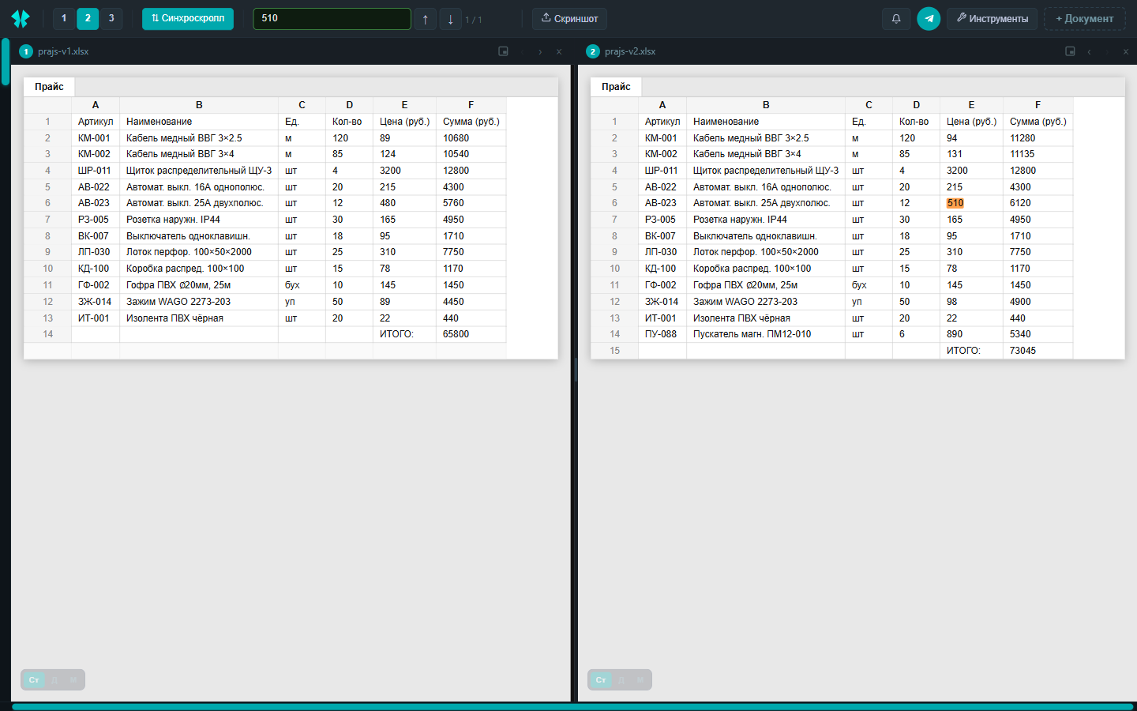This screenshot has height=711, width=1137.
Task: Click row 15 header in right pane
Action: click(614, 351)
